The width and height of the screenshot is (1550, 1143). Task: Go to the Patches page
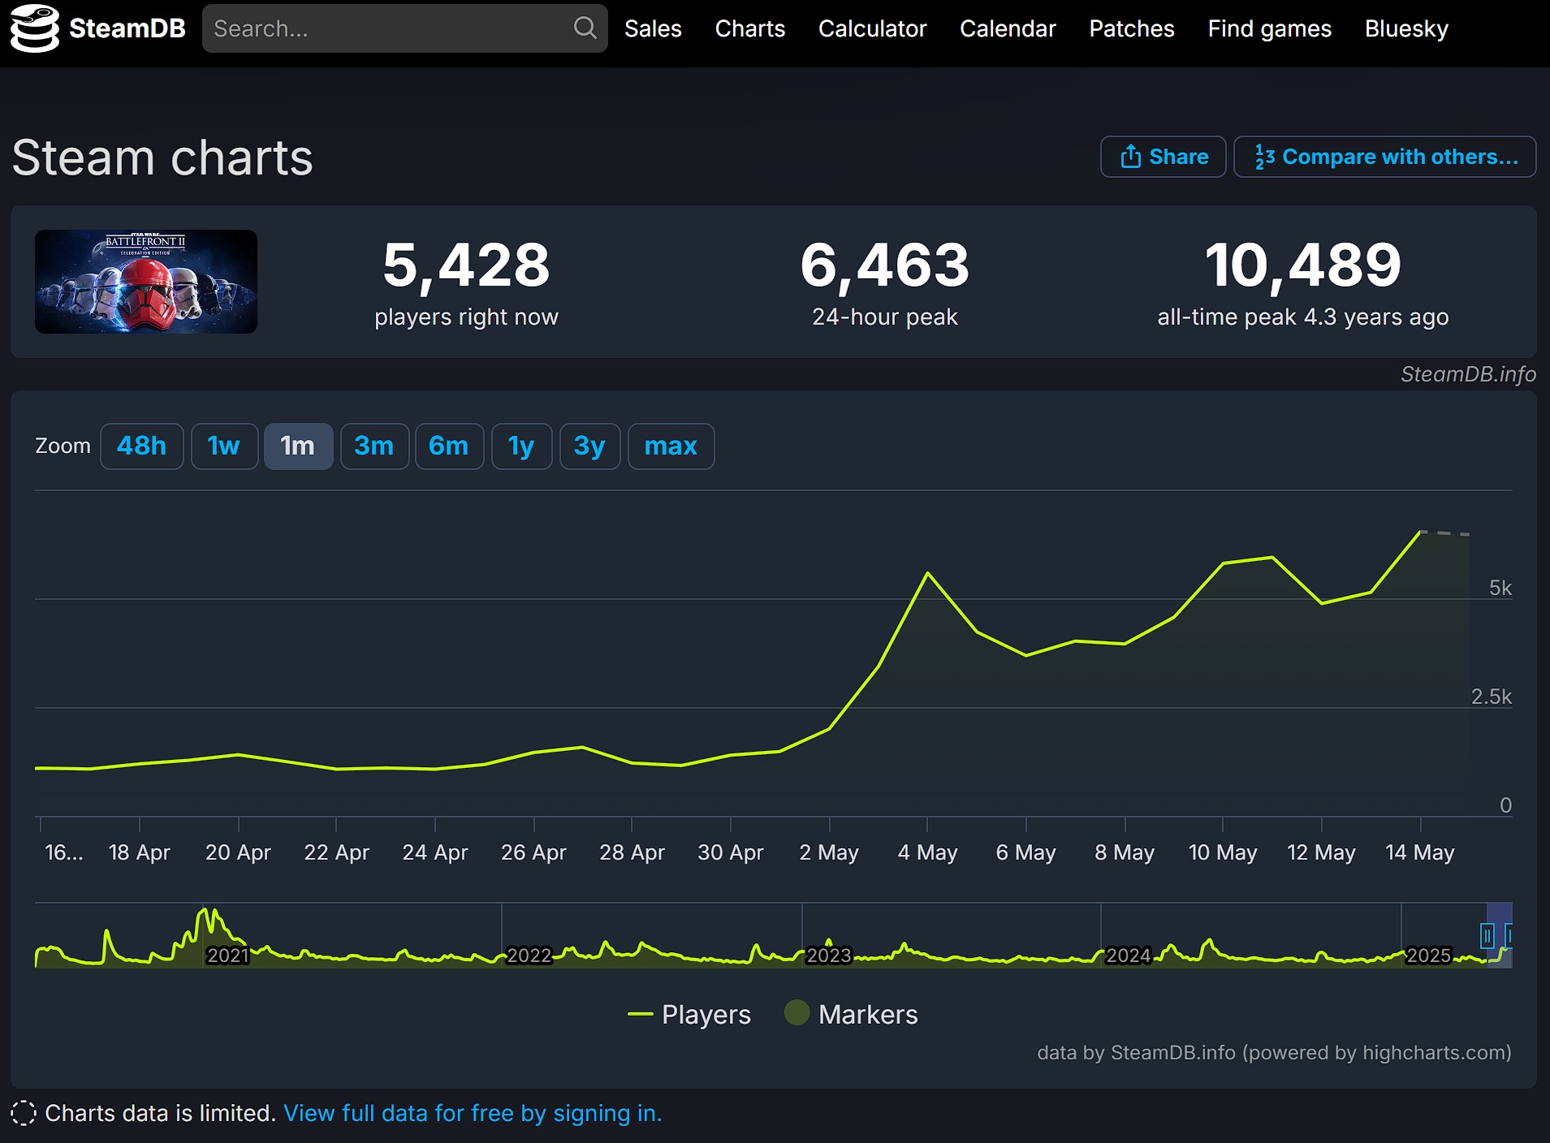(1131, 28)
